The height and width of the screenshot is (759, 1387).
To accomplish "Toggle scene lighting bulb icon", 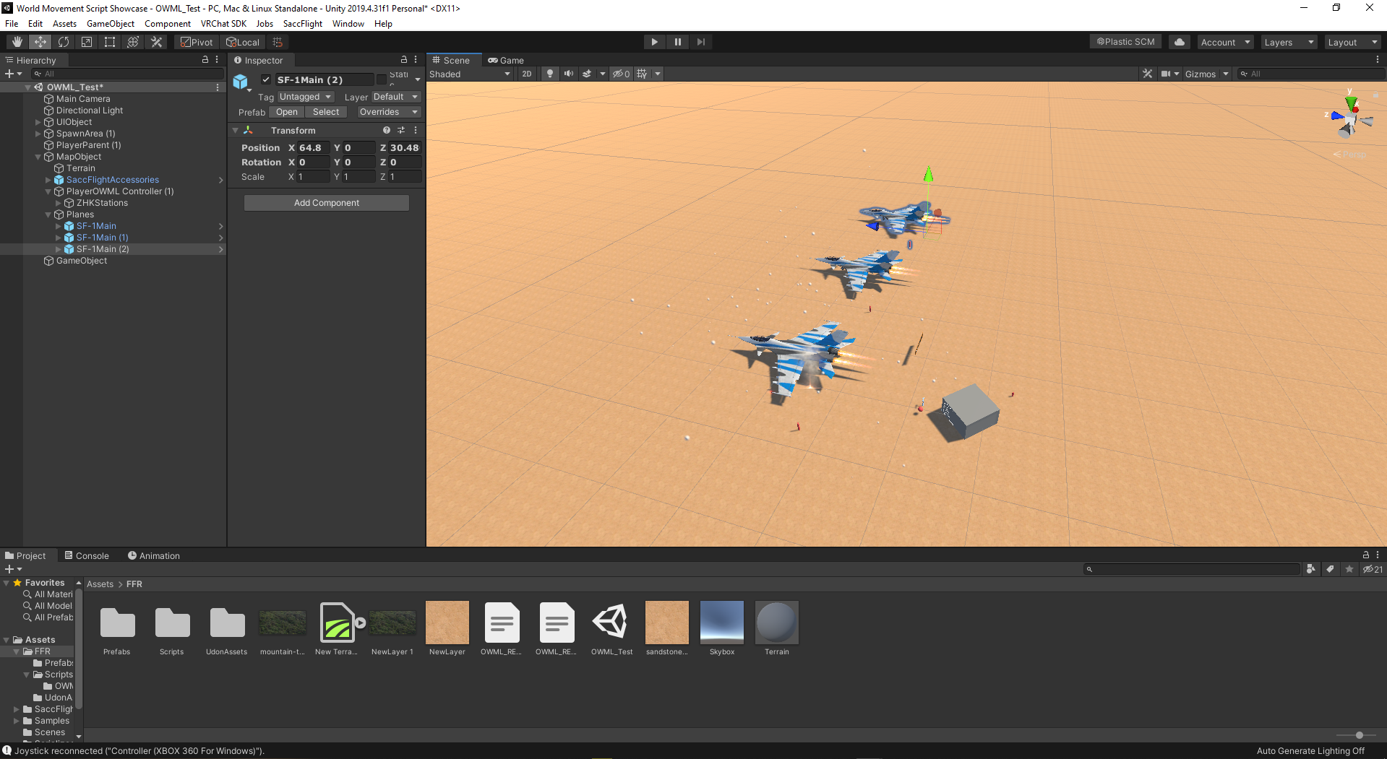I will 550,74.
